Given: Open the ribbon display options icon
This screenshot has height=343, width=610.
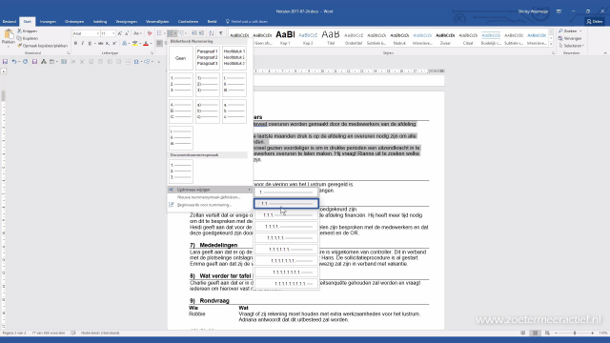Looking at the screenshot, I should click(559, 11).
